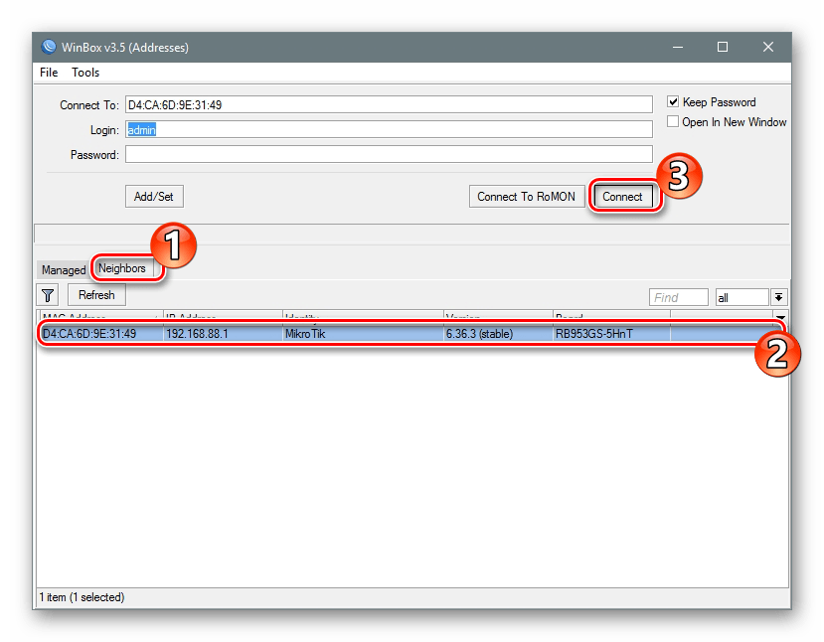
Task: Click the Connect To RoMON button
Action: click(526, 197)
